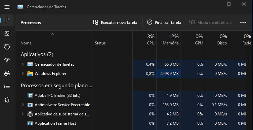253x130 pixels.
Task: Open the Startup apps sidebar icon
Action: pos(7,60)
